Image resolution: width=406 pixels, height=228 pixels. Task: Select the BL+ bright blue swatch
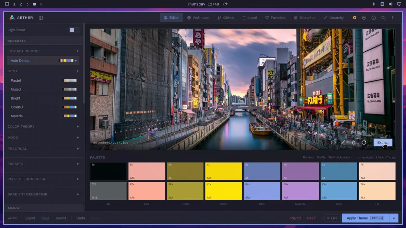tap(262, 191)
